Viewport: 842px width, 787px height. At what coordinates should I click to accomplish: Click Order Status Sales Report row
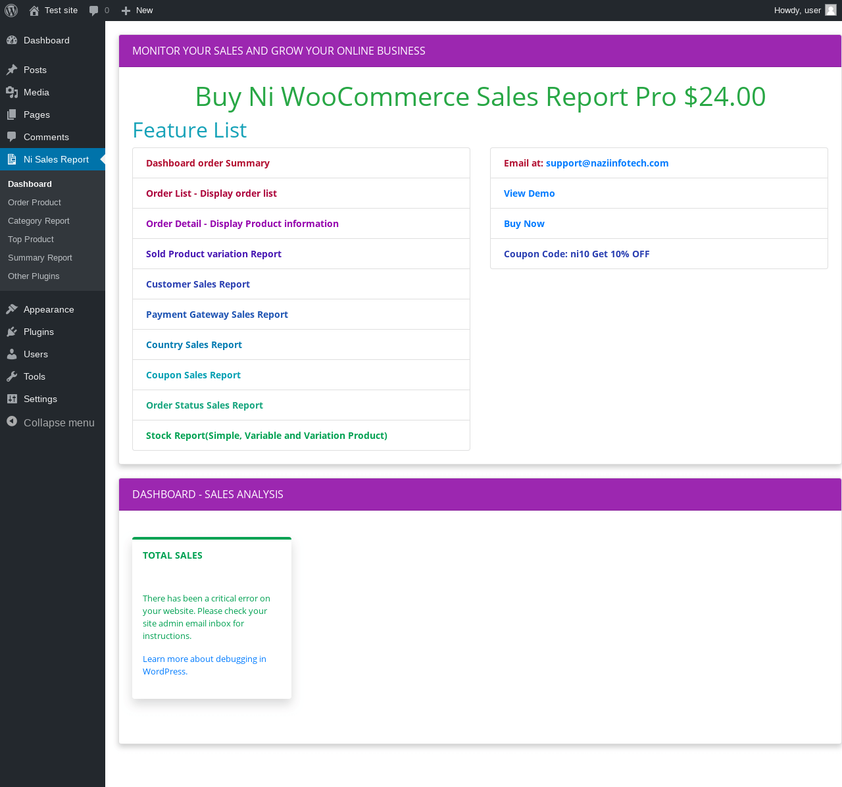301,405
